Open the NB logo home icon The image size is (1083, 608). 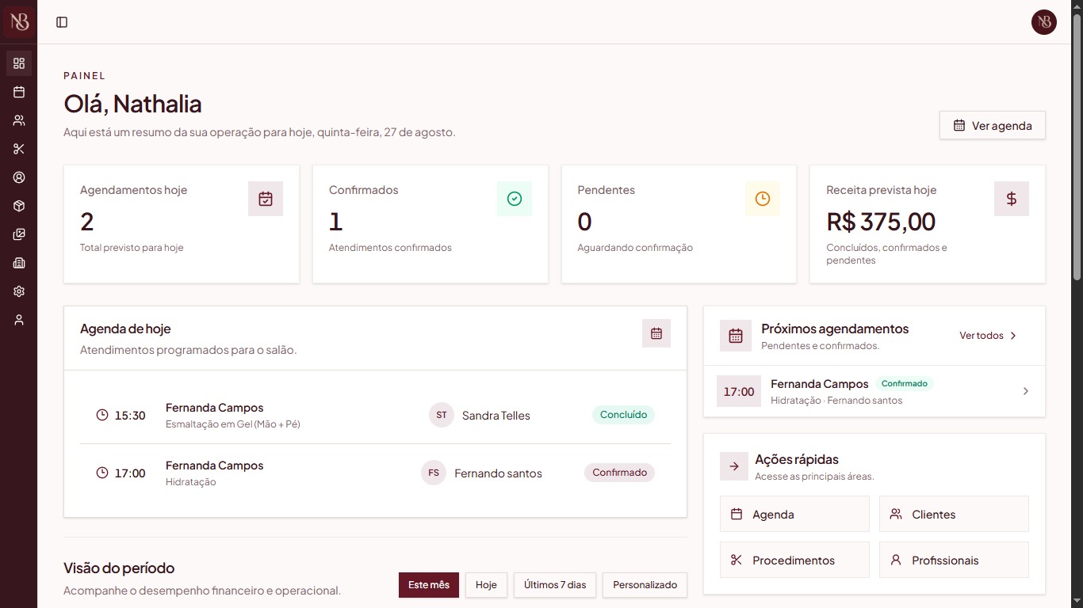tap(19, 21)
